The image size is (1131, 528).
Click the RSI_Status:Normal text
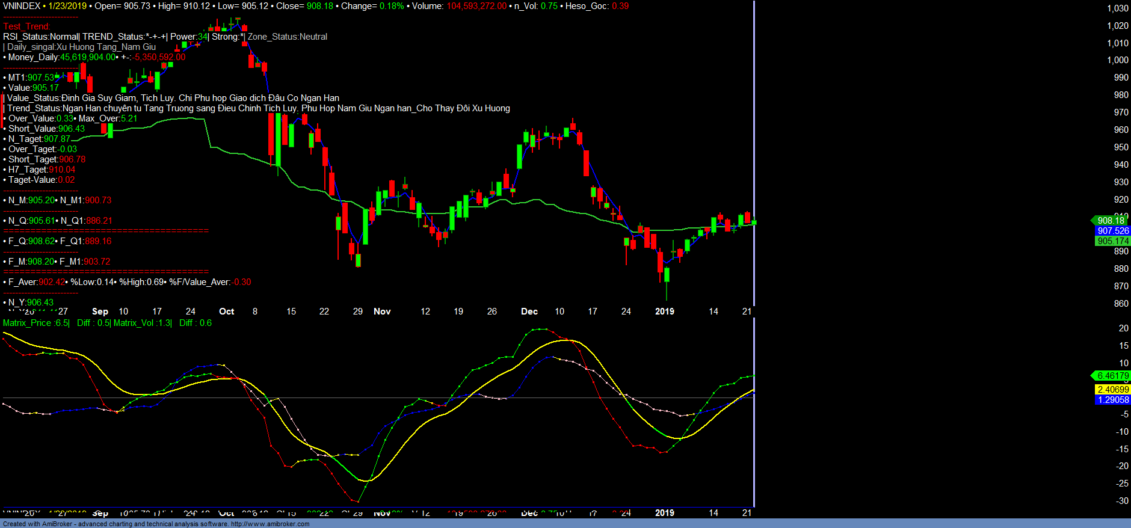click(x=40, y=37)
